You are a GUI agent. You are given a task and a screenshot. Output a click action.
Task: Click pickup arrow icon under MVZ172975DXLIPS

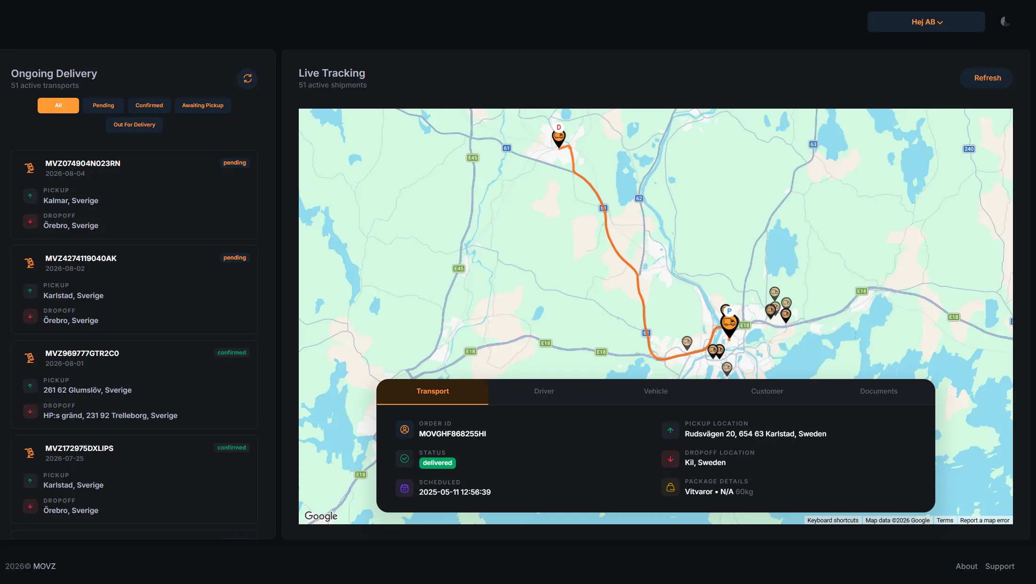[x=30, y=481]
